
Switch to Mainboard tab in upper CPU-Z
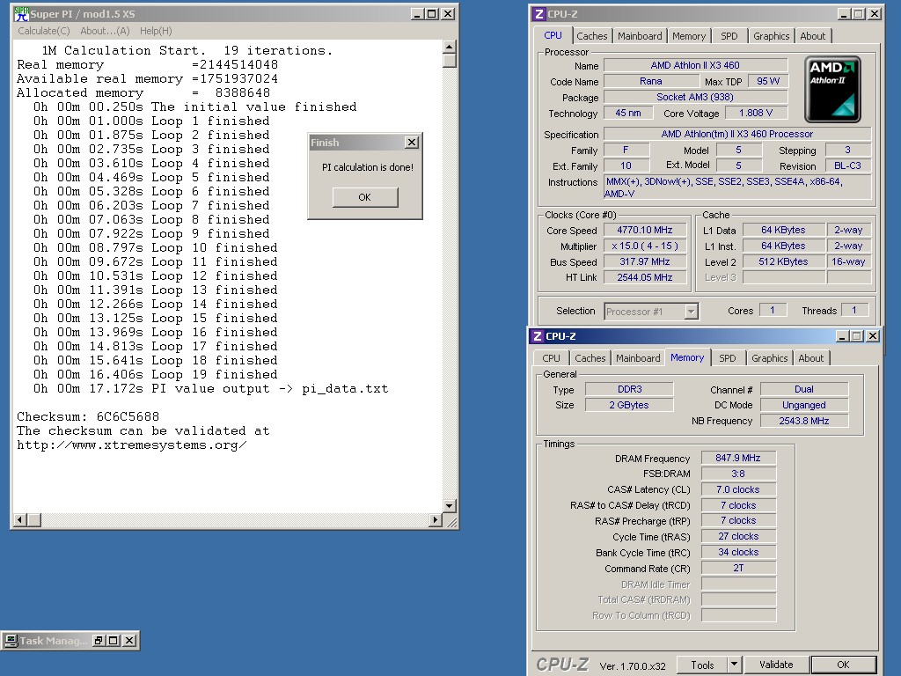(640, 36)
